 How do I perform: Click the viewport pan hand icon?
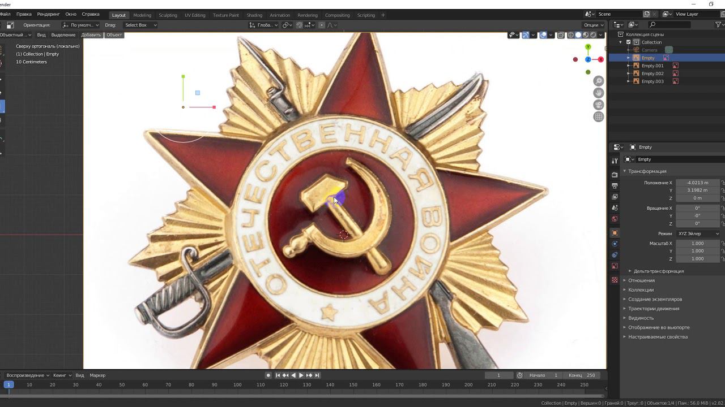pos(598,93)
